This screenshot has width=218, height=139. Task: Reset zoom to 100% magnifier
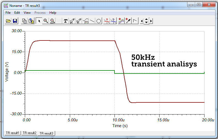pos(52,21)
